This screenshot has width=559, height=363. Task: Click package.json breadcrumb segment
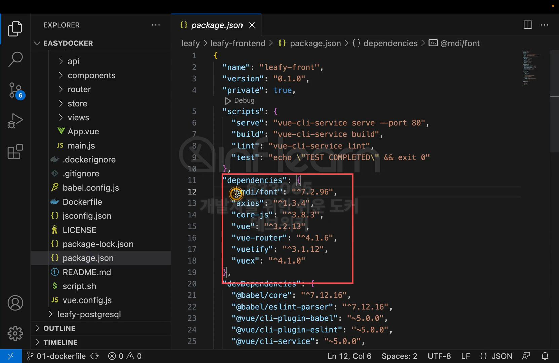coord(310,43)
